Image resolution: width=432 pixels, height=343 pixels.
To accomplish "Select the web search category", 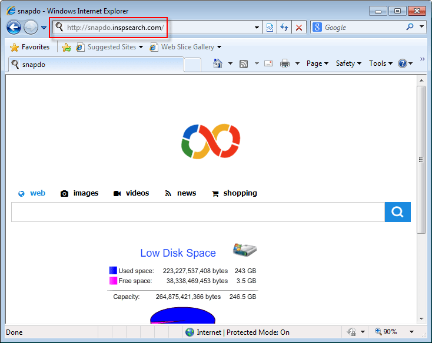I will click(32, 193).
